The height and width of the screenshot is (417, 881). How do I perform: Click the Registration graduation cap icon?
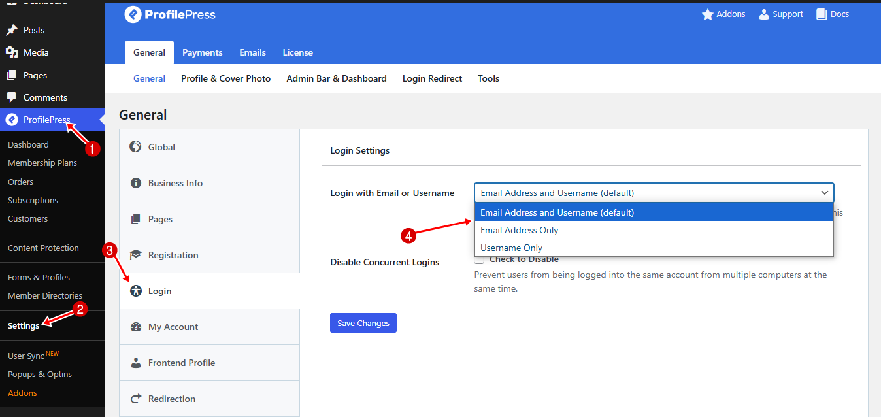pyautogui.click(x=136, y=255)
